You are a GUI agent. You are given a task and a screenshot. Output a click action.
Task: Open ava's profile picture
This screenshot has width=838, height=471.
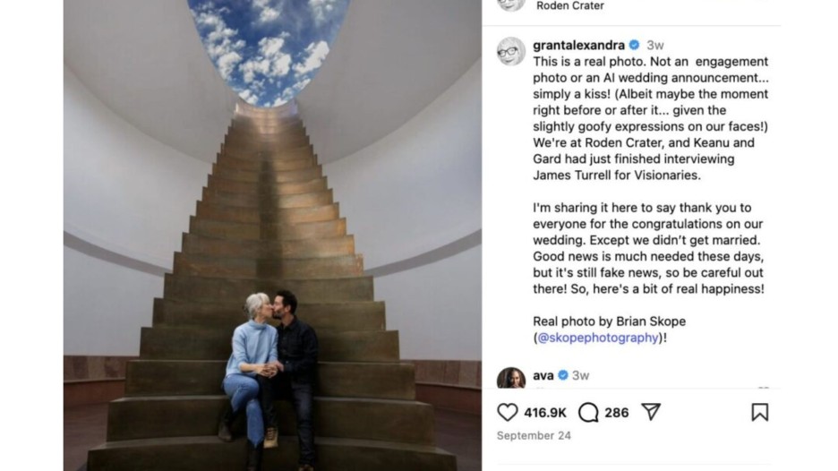pos(511,378)
